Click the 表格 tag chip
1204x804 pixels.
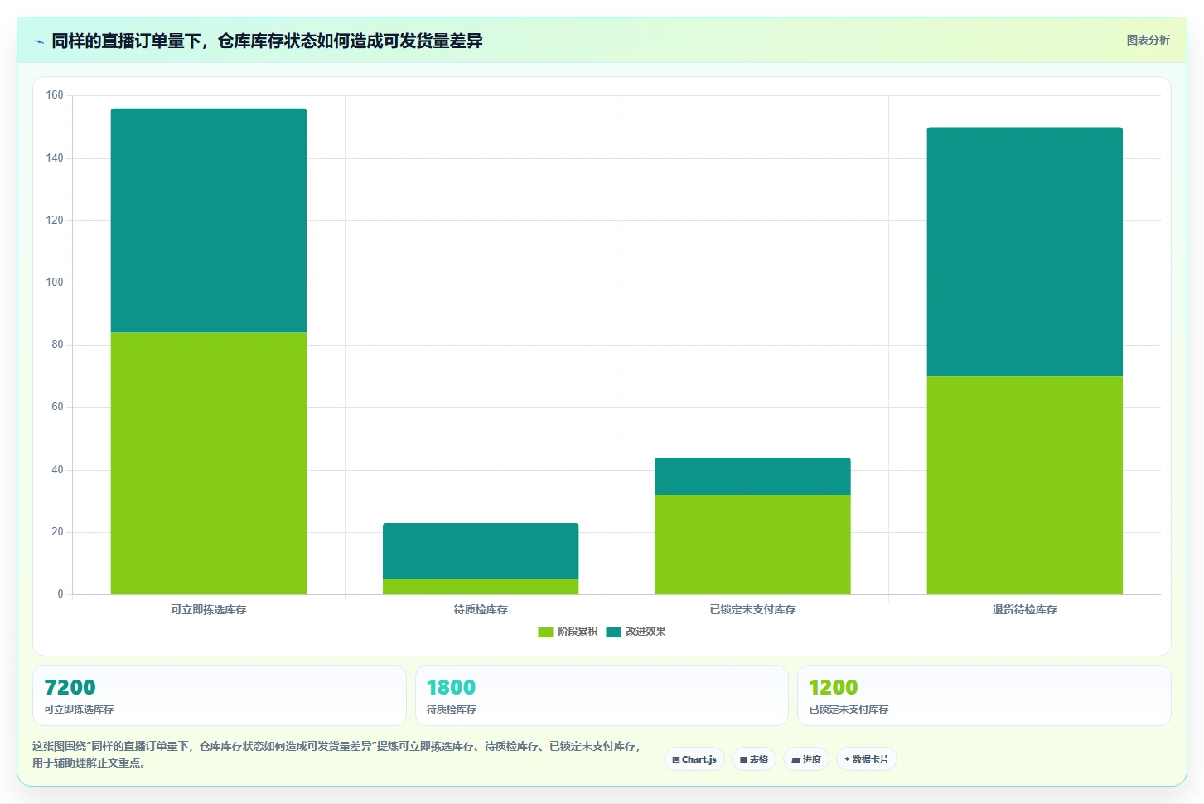pyautogui.click(x=754, y=759)
